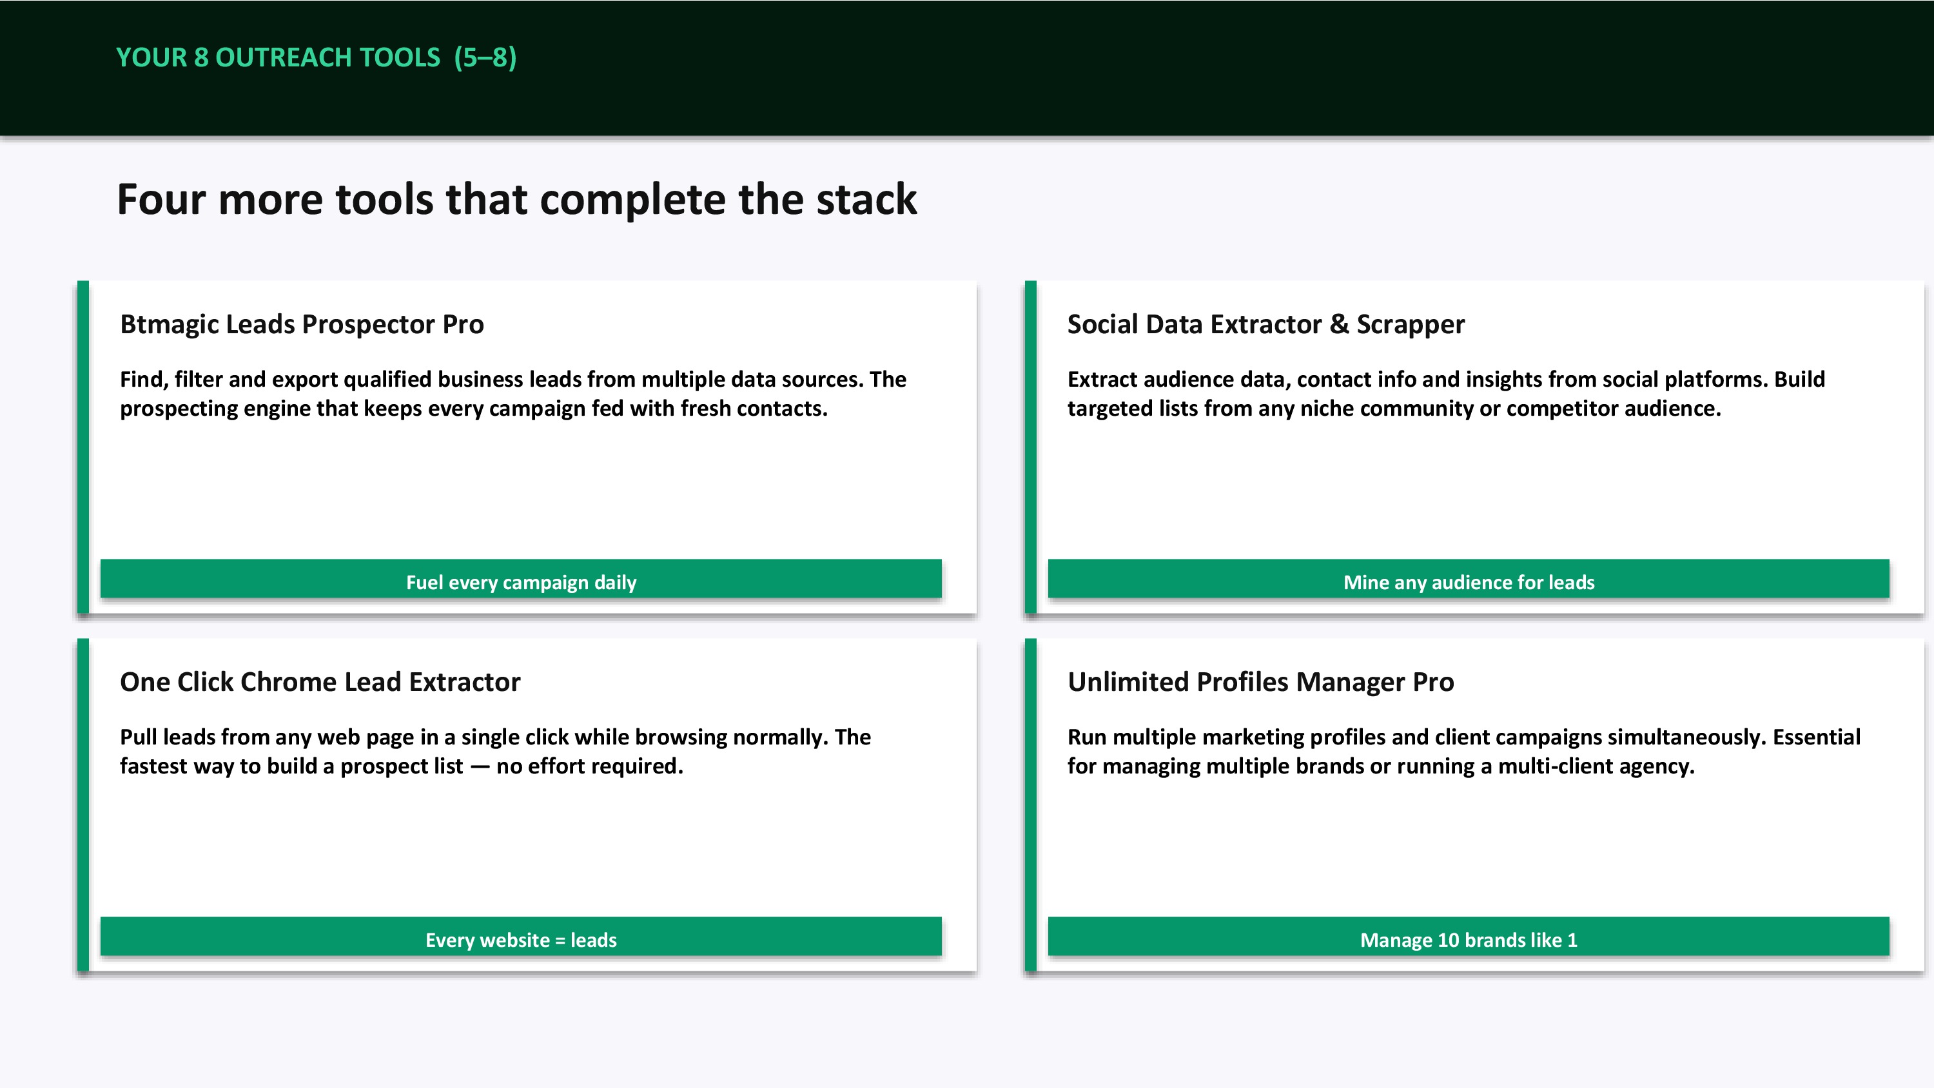Click the 'YOUR 8 OUTREACH TOOLS (5–8)' header

tap(316, 58)
